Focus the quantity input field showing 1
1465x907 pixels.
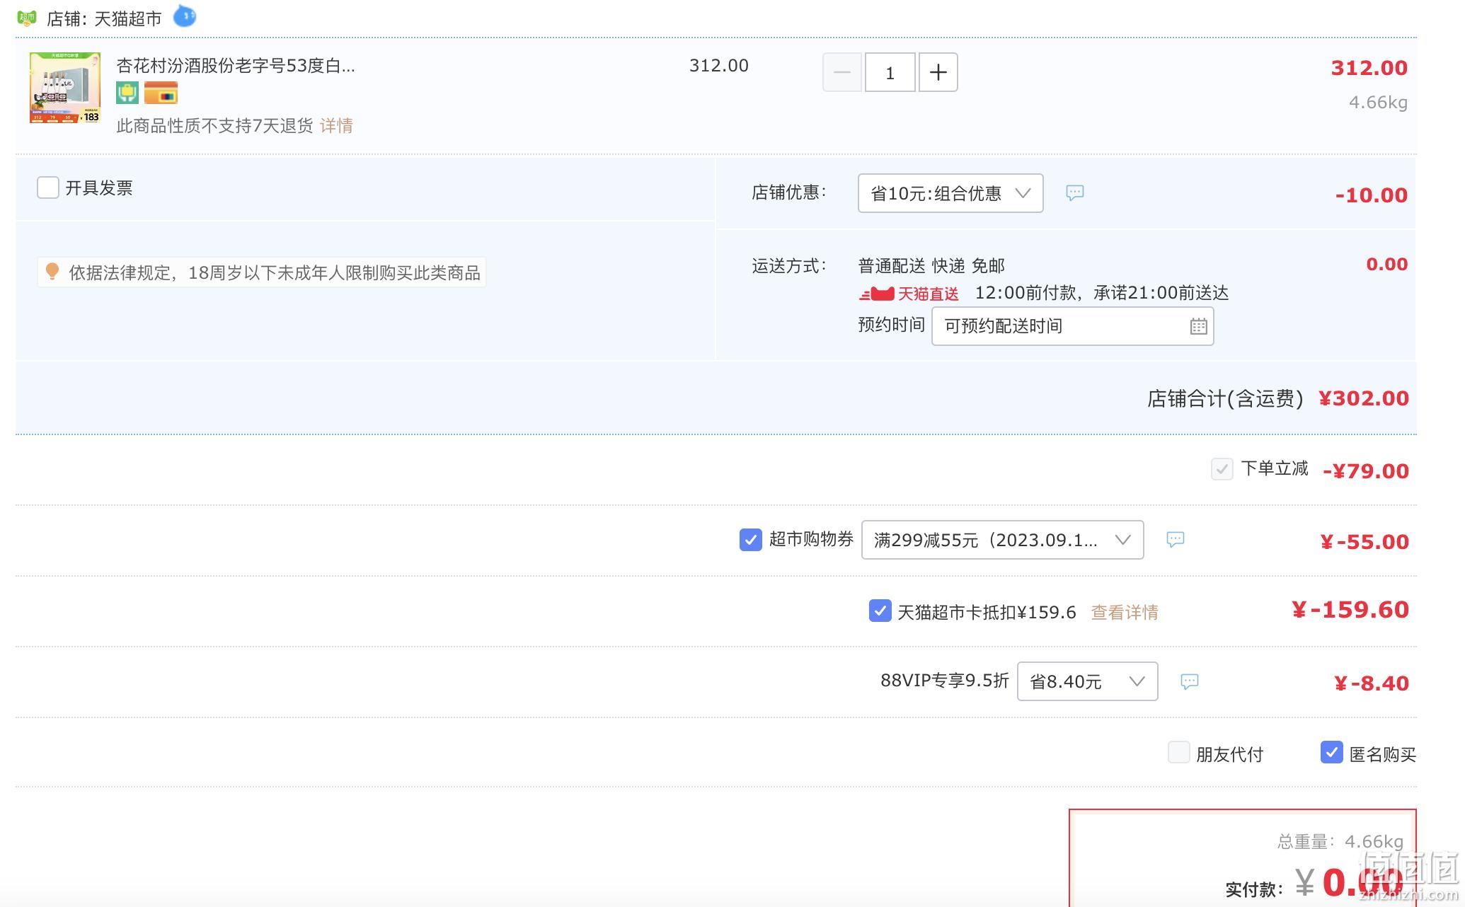890,72
